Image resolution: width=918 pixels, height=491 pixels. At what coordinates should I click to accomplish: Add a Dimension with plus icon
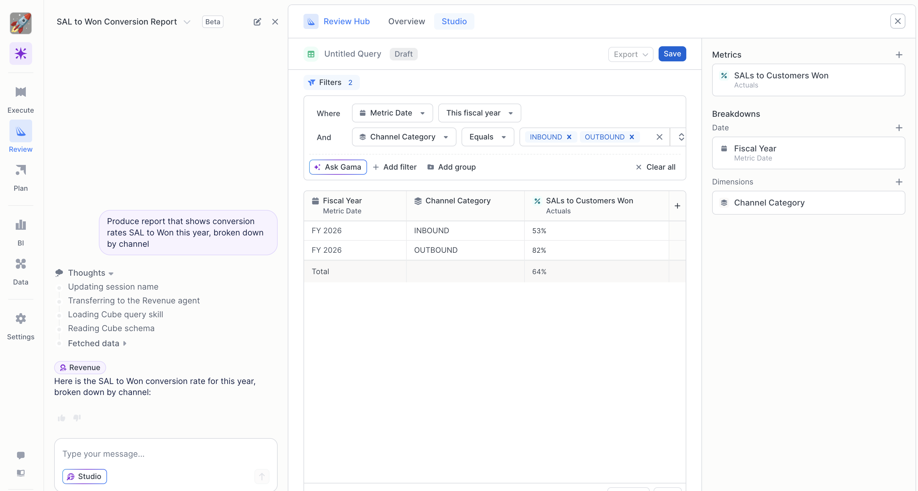pyautogui.click(x=899, y=182)
